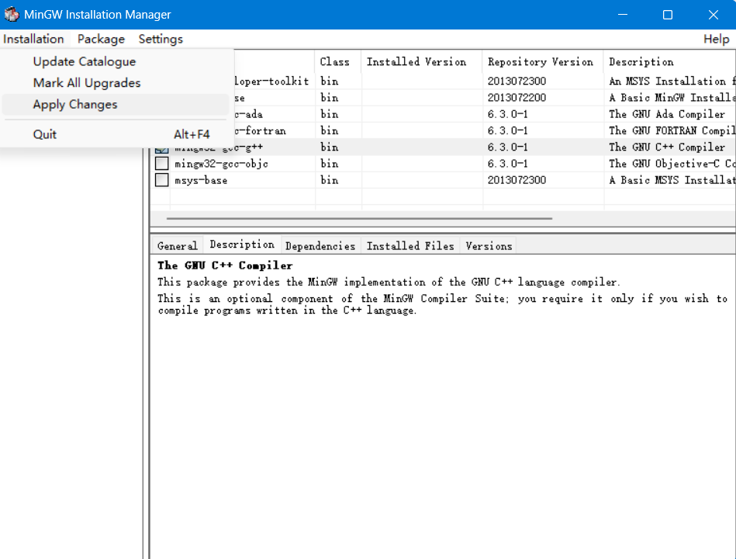This screenshot has width=736, height=559.
Task: Click the horizontal scrollbar of package list
Action: [x=359, y=218]
